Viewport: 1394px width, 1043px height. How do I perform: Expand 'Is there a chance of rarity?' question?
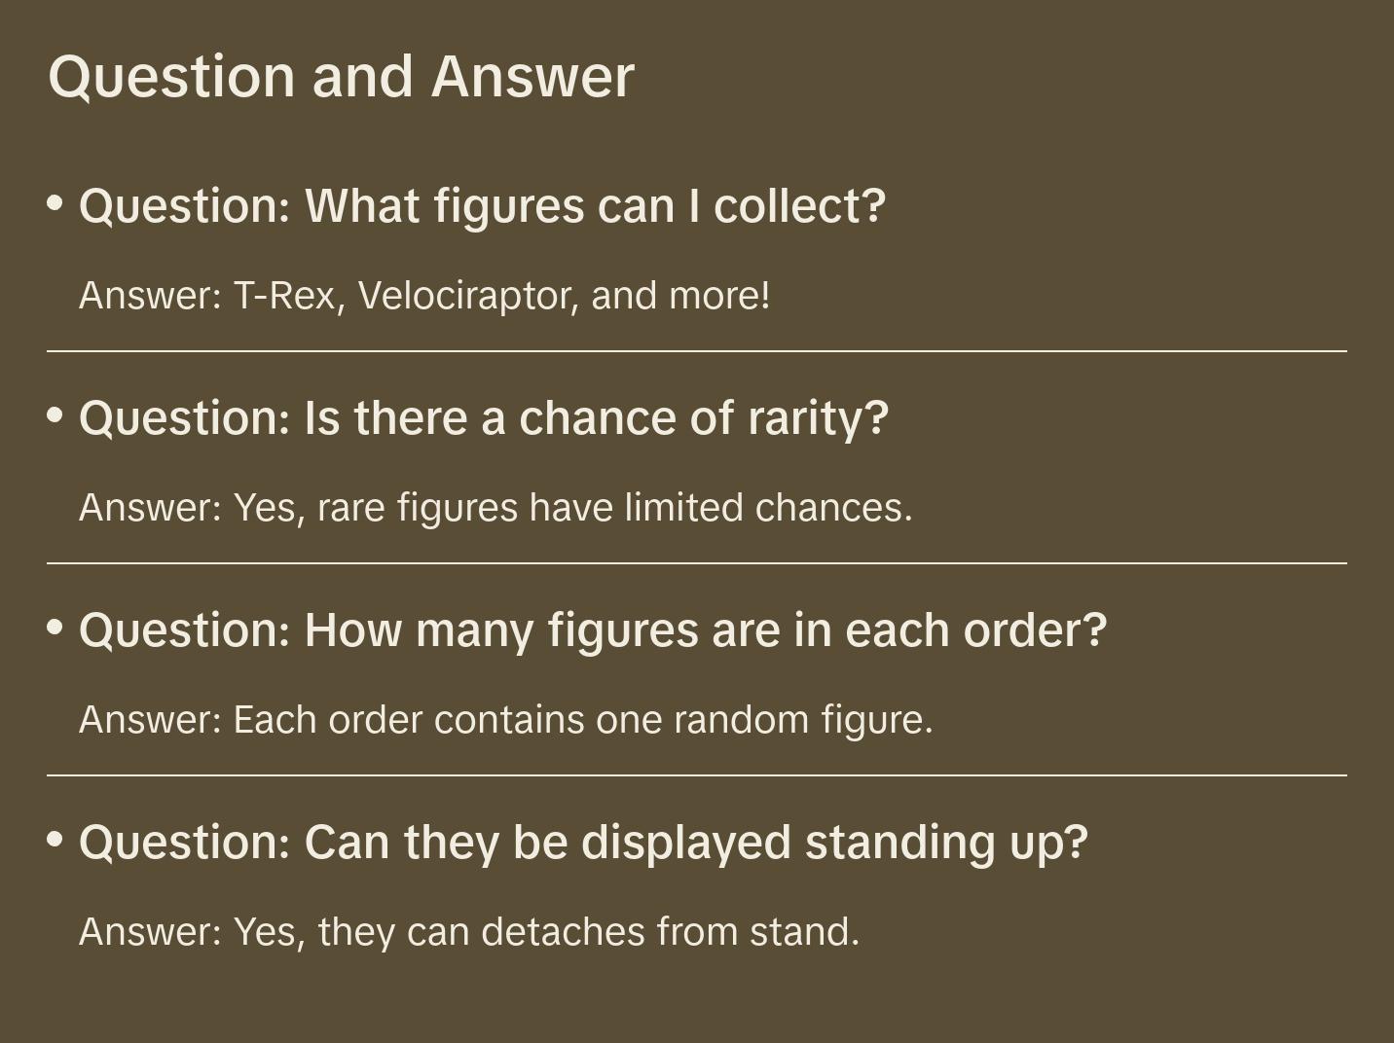coord(484,418)
